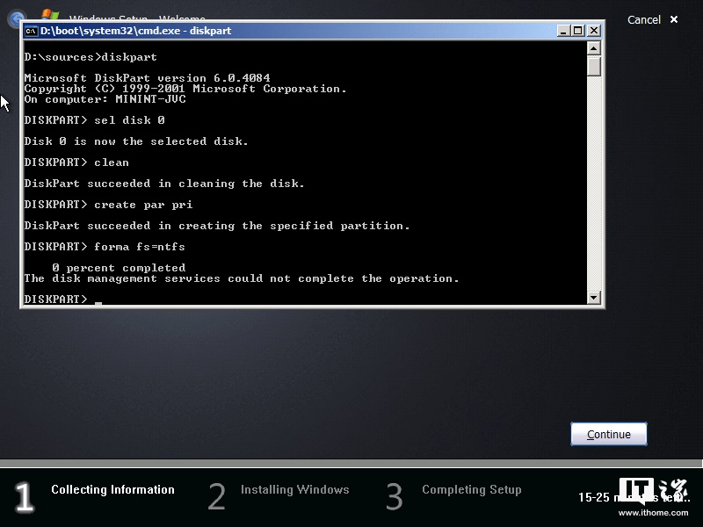Click the cmd.exe icon in the title bar
This screenshot has width=703, height=527.
pos(33,31)
